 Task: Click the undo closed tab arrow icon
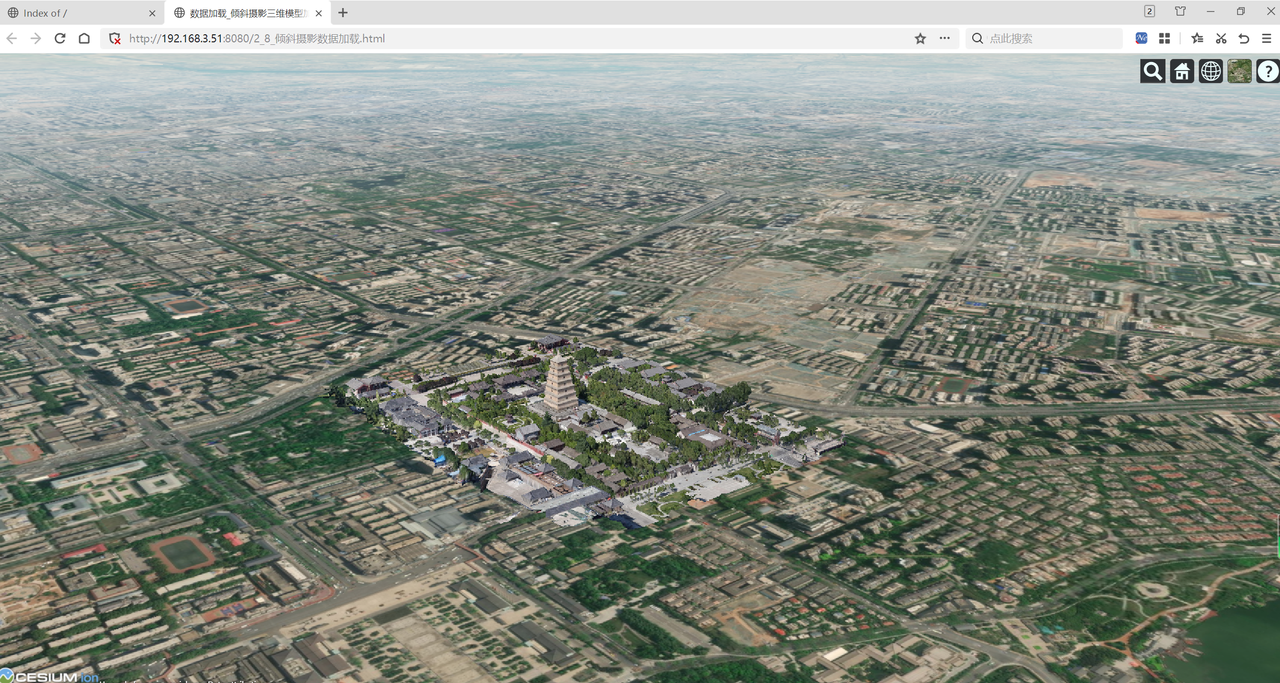pyautogui.click(x=1244, y=38)
